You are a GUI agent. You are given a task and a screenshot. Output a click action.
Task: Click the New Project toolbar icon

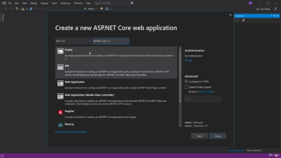click(x=17, y=9)
